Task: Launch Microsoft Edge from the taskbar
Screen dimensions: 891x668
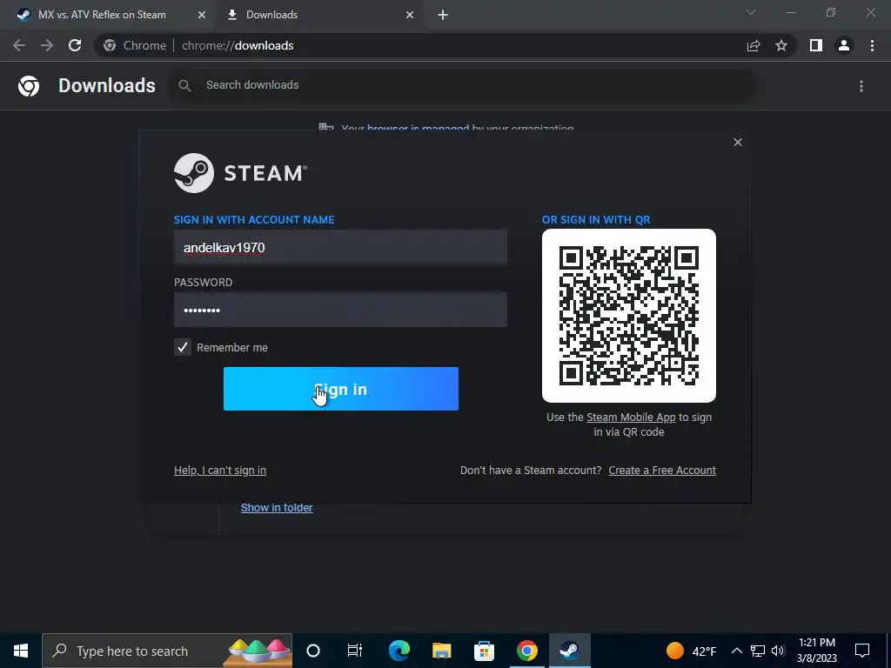Action: [x=399, y=651]
